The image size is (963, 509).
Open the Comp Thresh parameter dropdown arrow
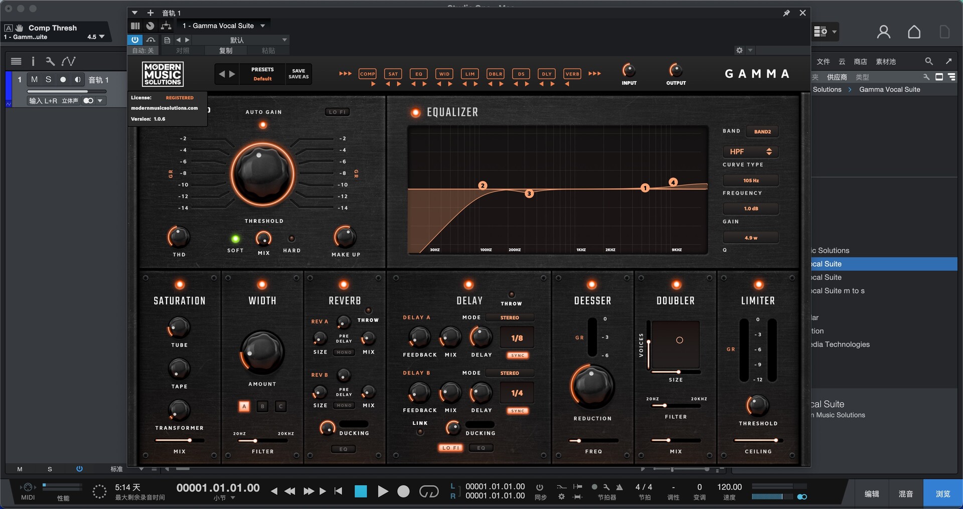point(102,37)
